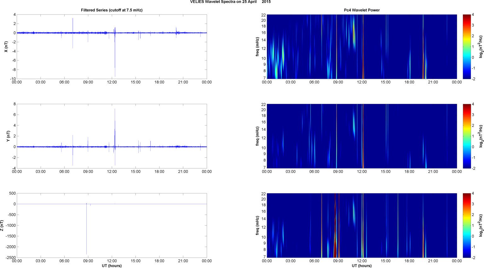This screenshot has width=484, height=268.
Task: Click the VELIES Wavelet Spectra figure title
Action: (230, 2)
